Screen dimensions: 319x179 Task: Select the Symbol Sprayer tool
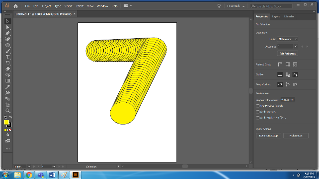tap(8, 93)
